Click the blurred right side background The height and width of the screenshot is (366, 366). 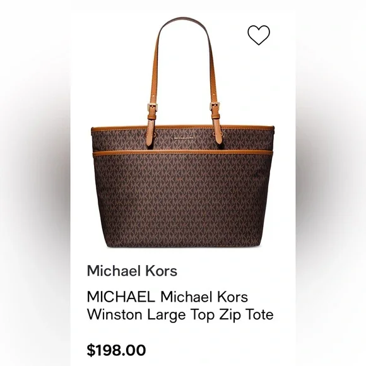pyautogui.click(x=331, y=183)
